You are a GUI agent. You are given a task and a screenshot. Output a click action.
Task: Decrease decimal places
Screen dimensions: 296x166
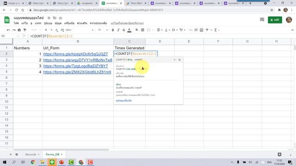tap(56, 30)
